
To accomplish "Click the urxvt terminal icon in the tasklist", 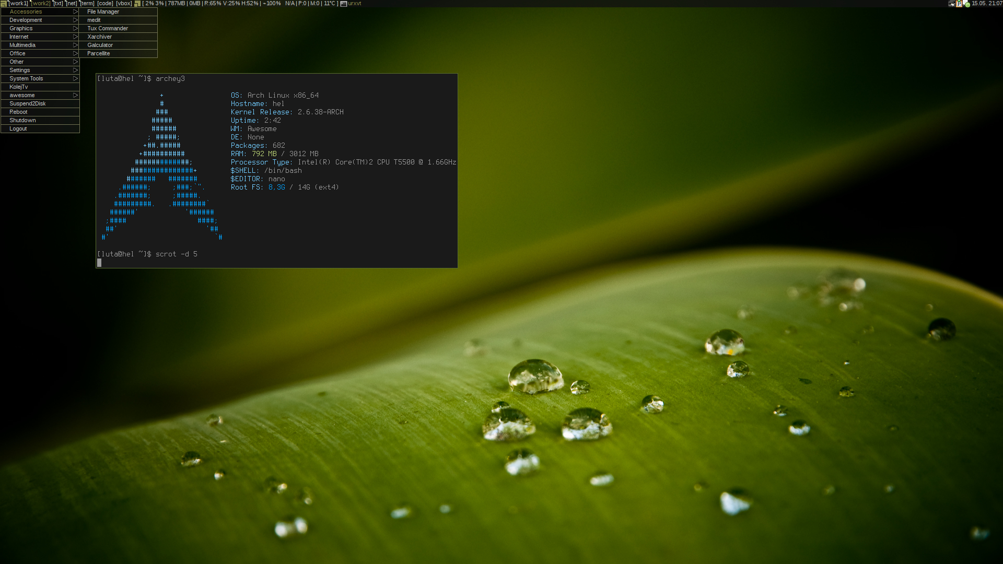I will 343,4.
